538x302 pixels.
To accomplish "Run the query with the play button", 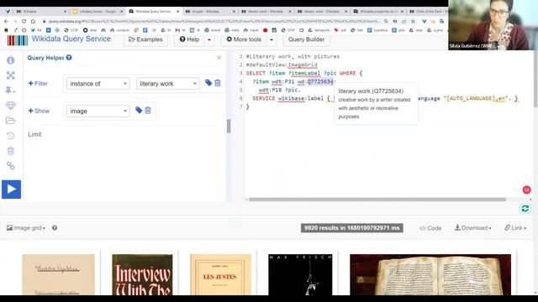I will coord(11,189).
